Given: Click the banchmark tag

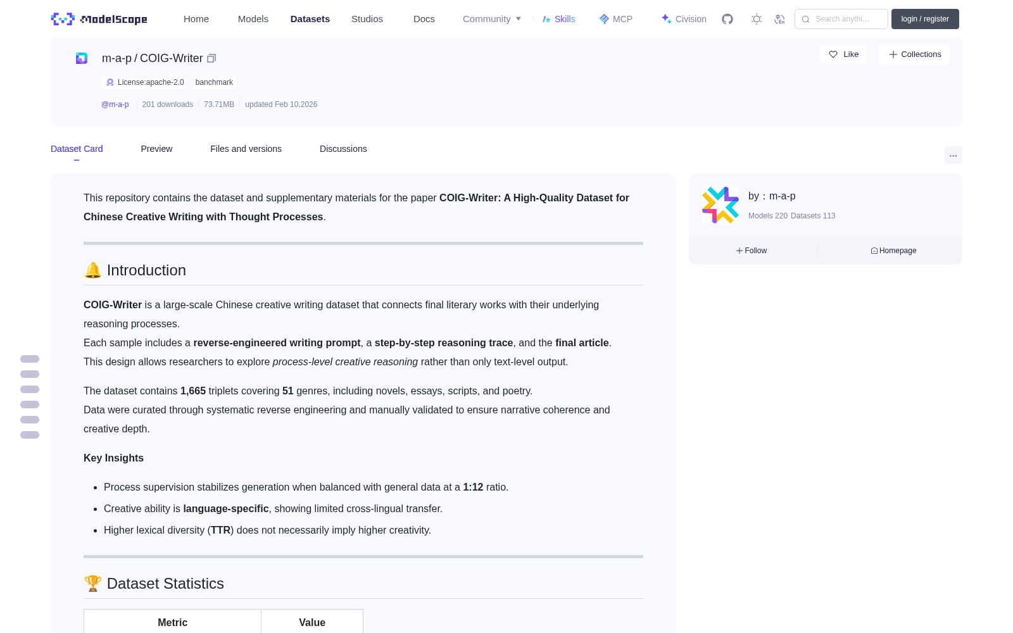Looking at the screenshot, I should (214, 82).
